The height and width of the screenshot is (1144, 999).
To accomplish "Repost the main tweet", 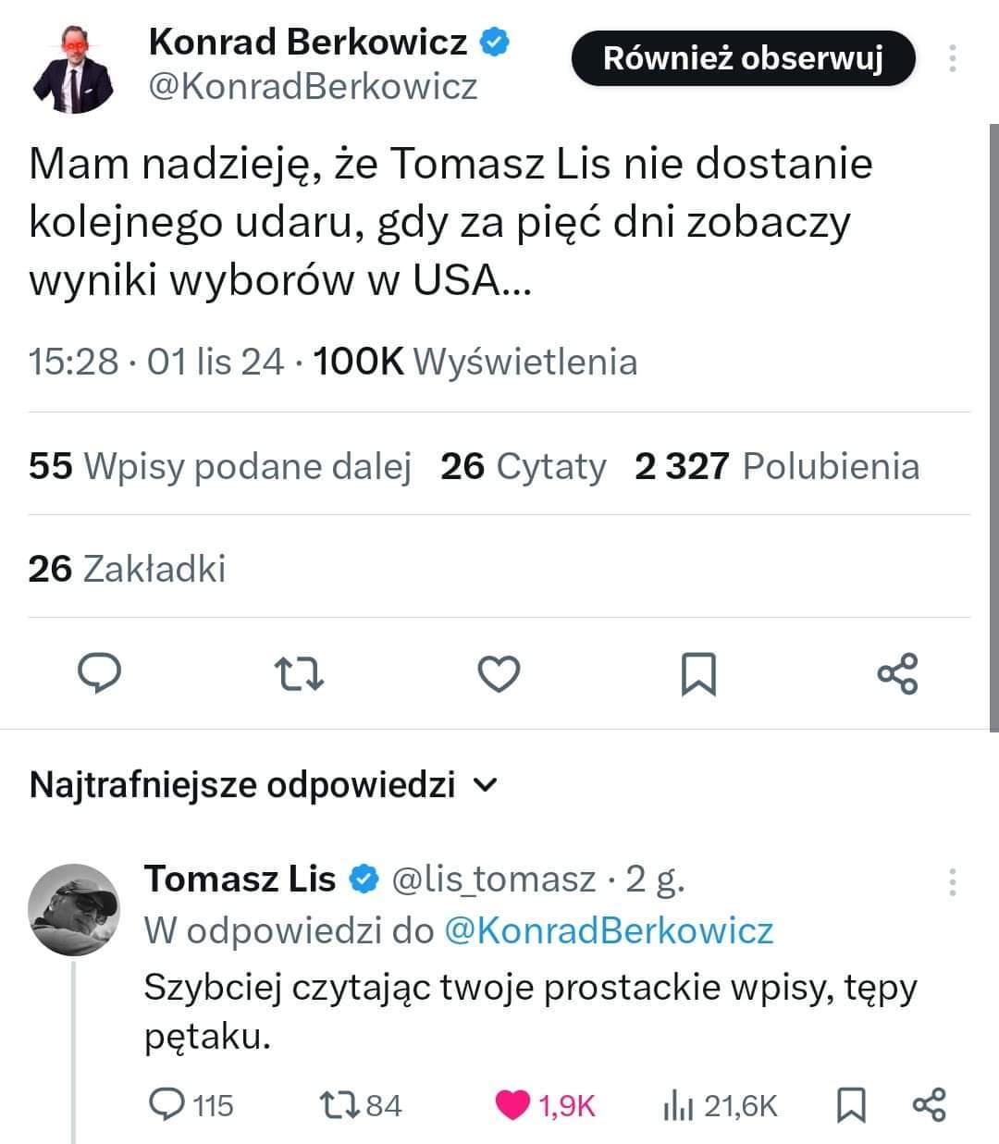I will click(x=301, y=674).
